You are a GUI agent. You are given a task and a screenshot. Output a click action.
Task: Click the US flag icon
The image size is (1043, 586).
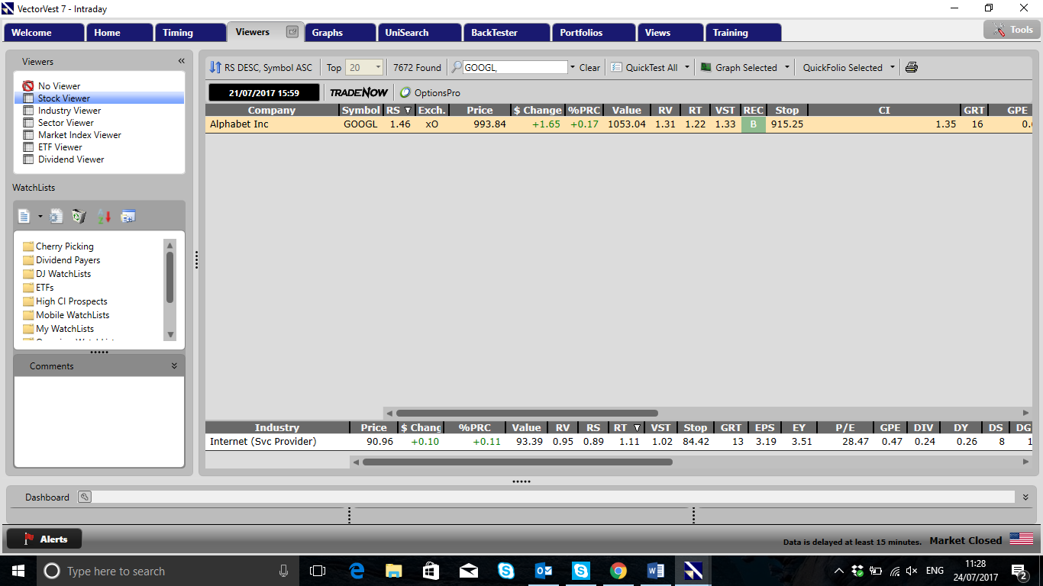(x=1021, y=539)
